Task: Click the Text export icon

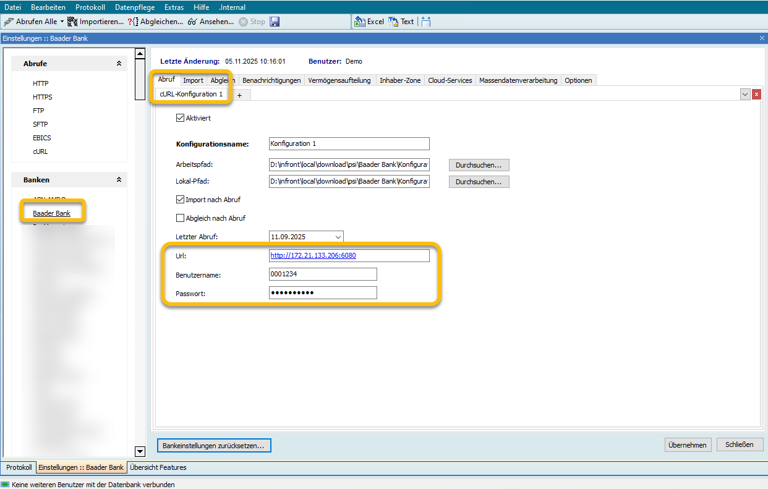Action: pos(393,22)
